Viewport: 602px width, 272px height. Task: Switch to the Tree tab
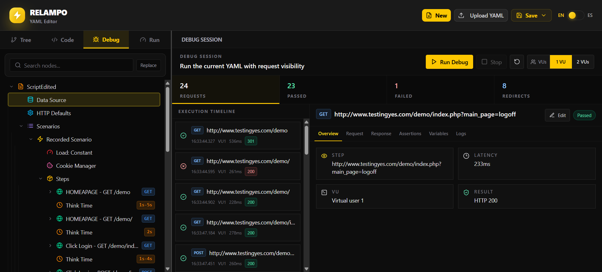pyautogui.click(x=21, y=40)
